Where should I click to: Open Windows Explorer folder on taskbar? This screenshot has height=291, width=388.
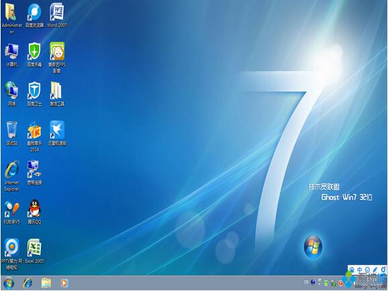pyautogui.click(x=46, y=283)
